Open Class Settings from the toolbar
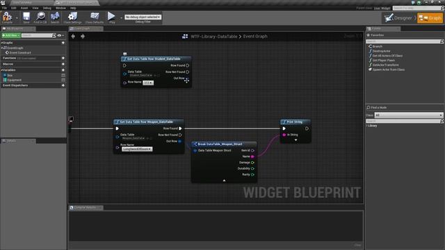 72,17
